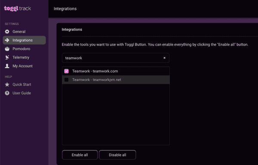Click the My Account person icon

(7, 66)
